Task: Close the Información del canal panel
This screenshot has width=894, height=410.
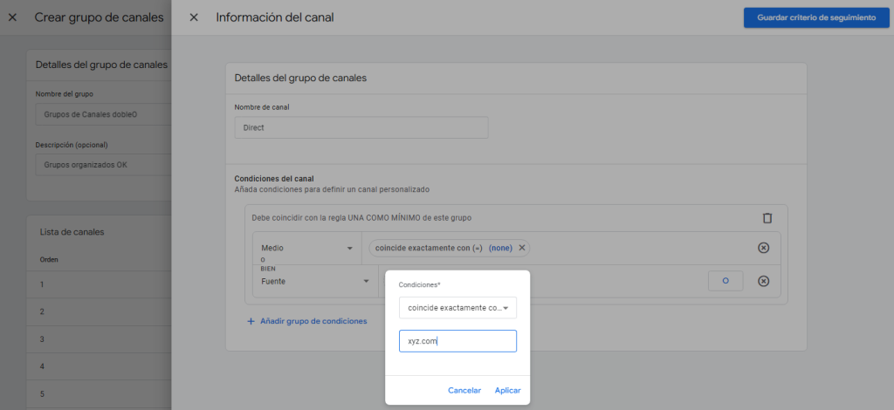Action: [194, 17]
